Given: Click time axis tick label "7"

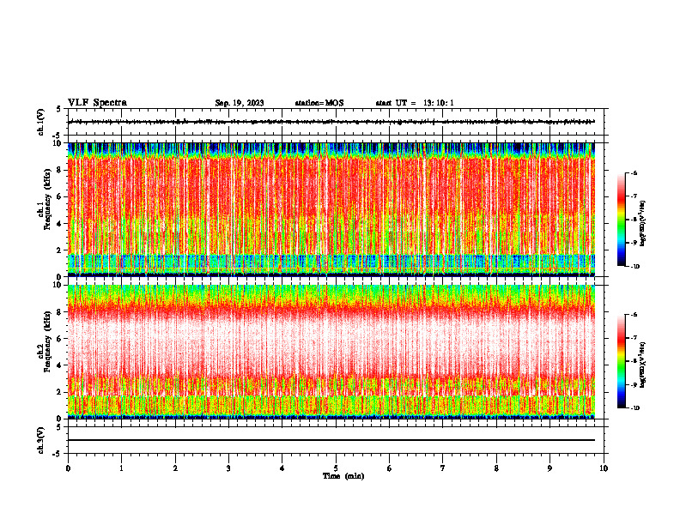Looking at the screenshot, I should click(443, 468).
